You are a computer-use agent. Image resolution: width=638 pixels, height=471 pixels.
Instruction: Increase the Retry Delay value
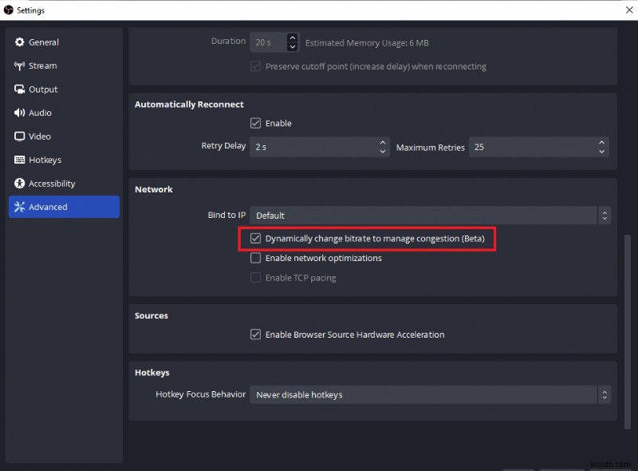click(383, 143)
